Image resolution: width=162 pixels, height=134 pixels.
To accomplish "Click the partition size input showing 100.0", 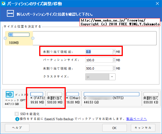I will click(99, 60).
